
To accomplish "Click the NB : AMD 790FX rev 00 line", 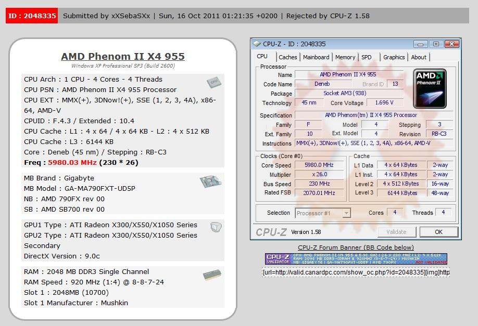I will 65,199.
